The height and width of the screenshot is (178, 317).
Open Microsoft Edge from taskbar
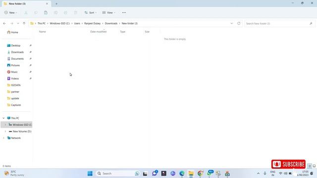(x=182, y=174)
